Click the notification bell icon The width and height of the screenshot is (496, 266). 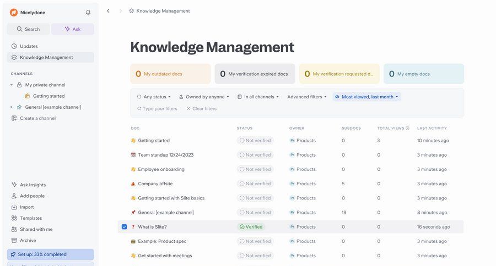88,12
